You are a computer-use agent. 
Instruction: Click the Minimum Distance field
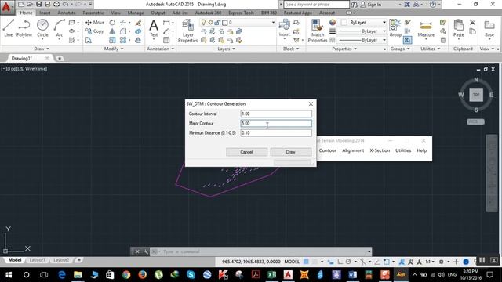[x=276, y=132]
